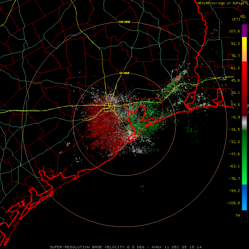
Task: Click the -32.0 legend value
Action: [234, 142]
